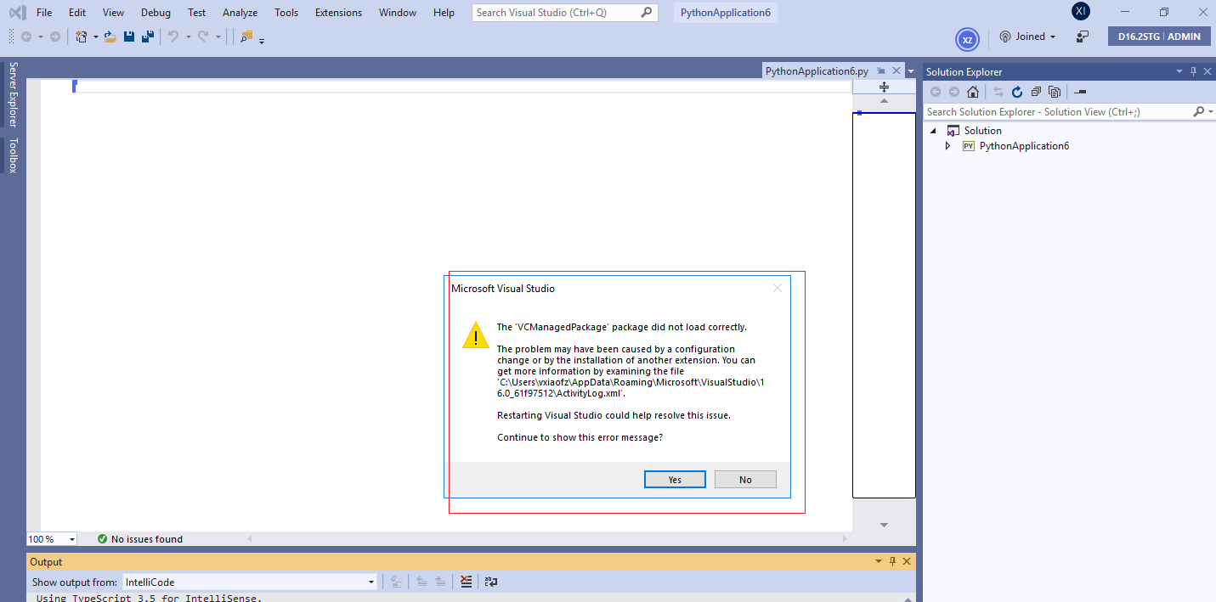Click the editor vertical scrollbar up arrow
Viewport: 1216px width, 602px height.
[884, 101]
